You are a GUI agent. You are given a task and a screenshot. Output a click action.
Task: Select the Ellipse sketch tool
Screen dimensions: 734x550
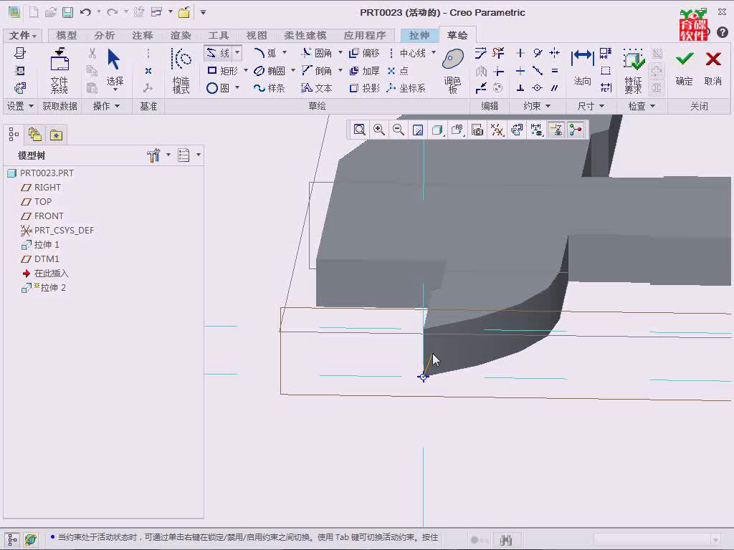click(270, 71)
